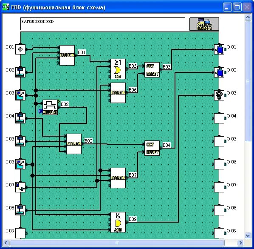Screen dimensions: 254x249
Task: Select empty output slot O 05
Action: (219, 141)
